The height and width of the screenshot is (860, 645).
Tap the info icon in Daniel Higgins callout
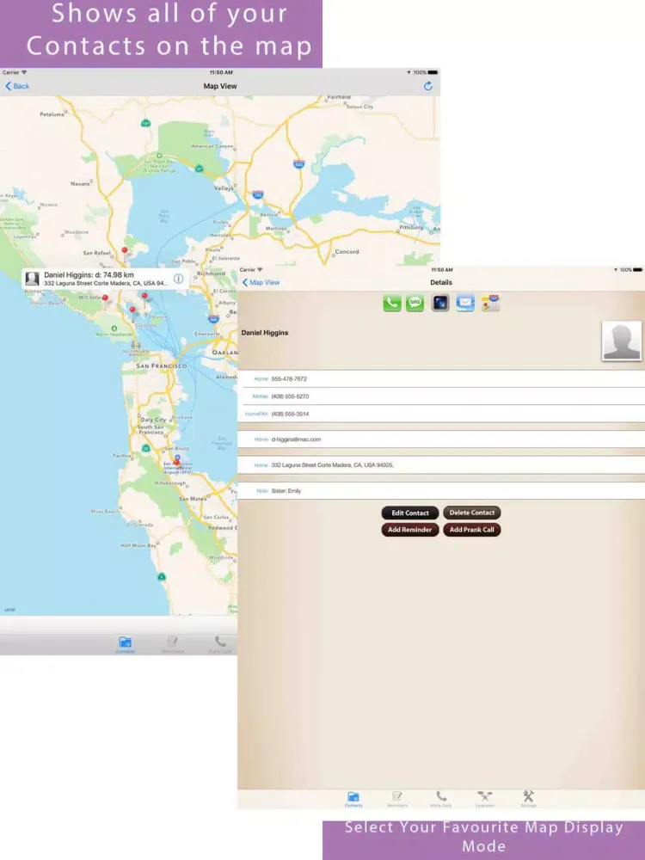pos(178,279)
